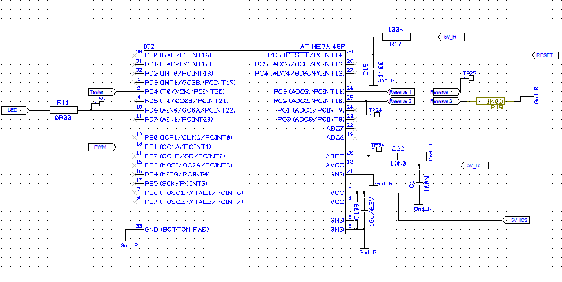The image size is (562, 282).
Task: Click pin label PB6 (TOSC1/XTAL1/PCINT6)
Action: pyautogui.click(x=194, y=193)
